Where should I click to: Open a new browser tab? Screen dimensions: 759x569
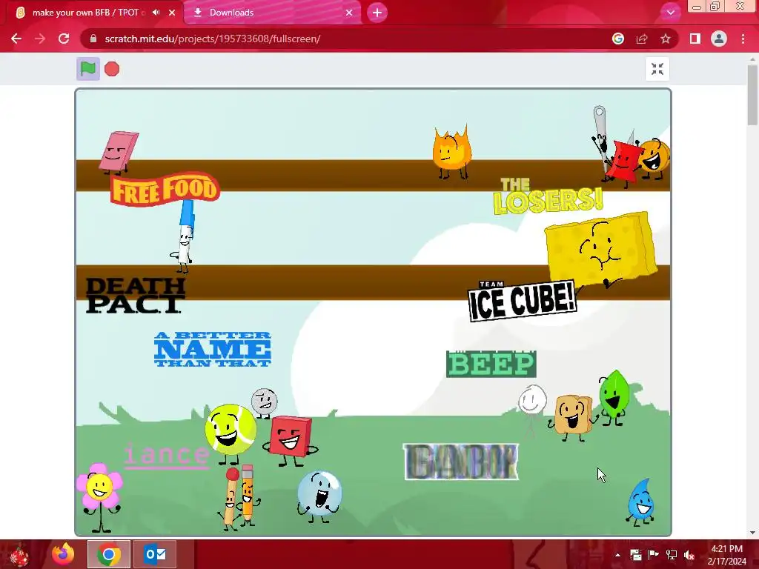pos(377,13)
